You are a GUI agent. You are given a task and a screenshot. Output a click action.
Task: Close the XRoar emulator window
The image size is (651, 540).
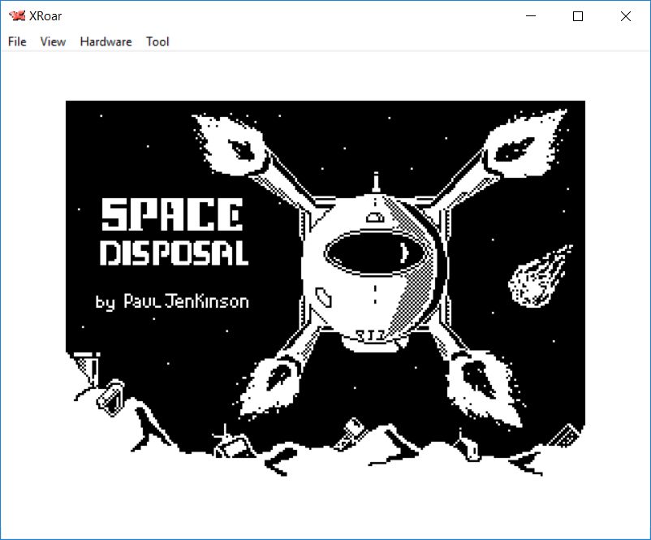pyautogui.click(x=625, y=16)
